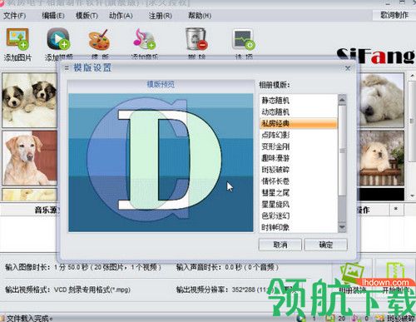Select the white puppy on fence thumbnail
This screenshot has width=416, height=322.
pyautogui.click(x=382, y=158)
